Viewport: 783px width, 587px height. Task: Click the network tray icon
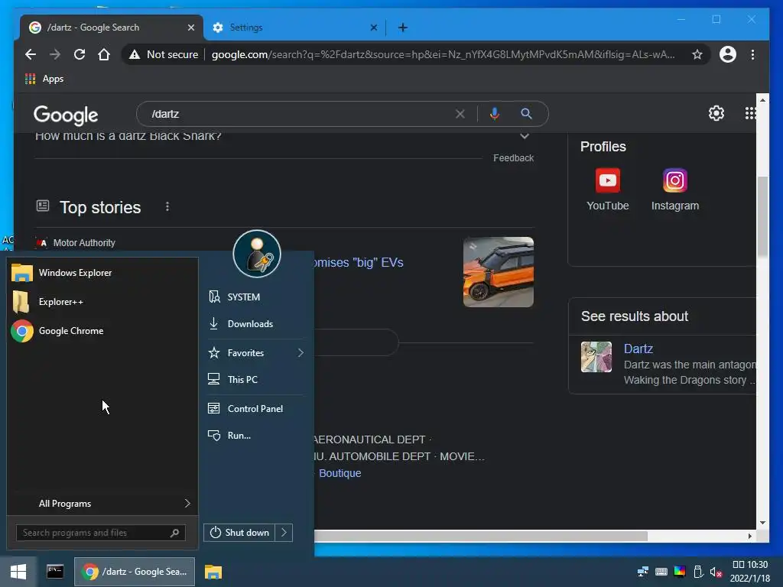click(x=643, y=572)
